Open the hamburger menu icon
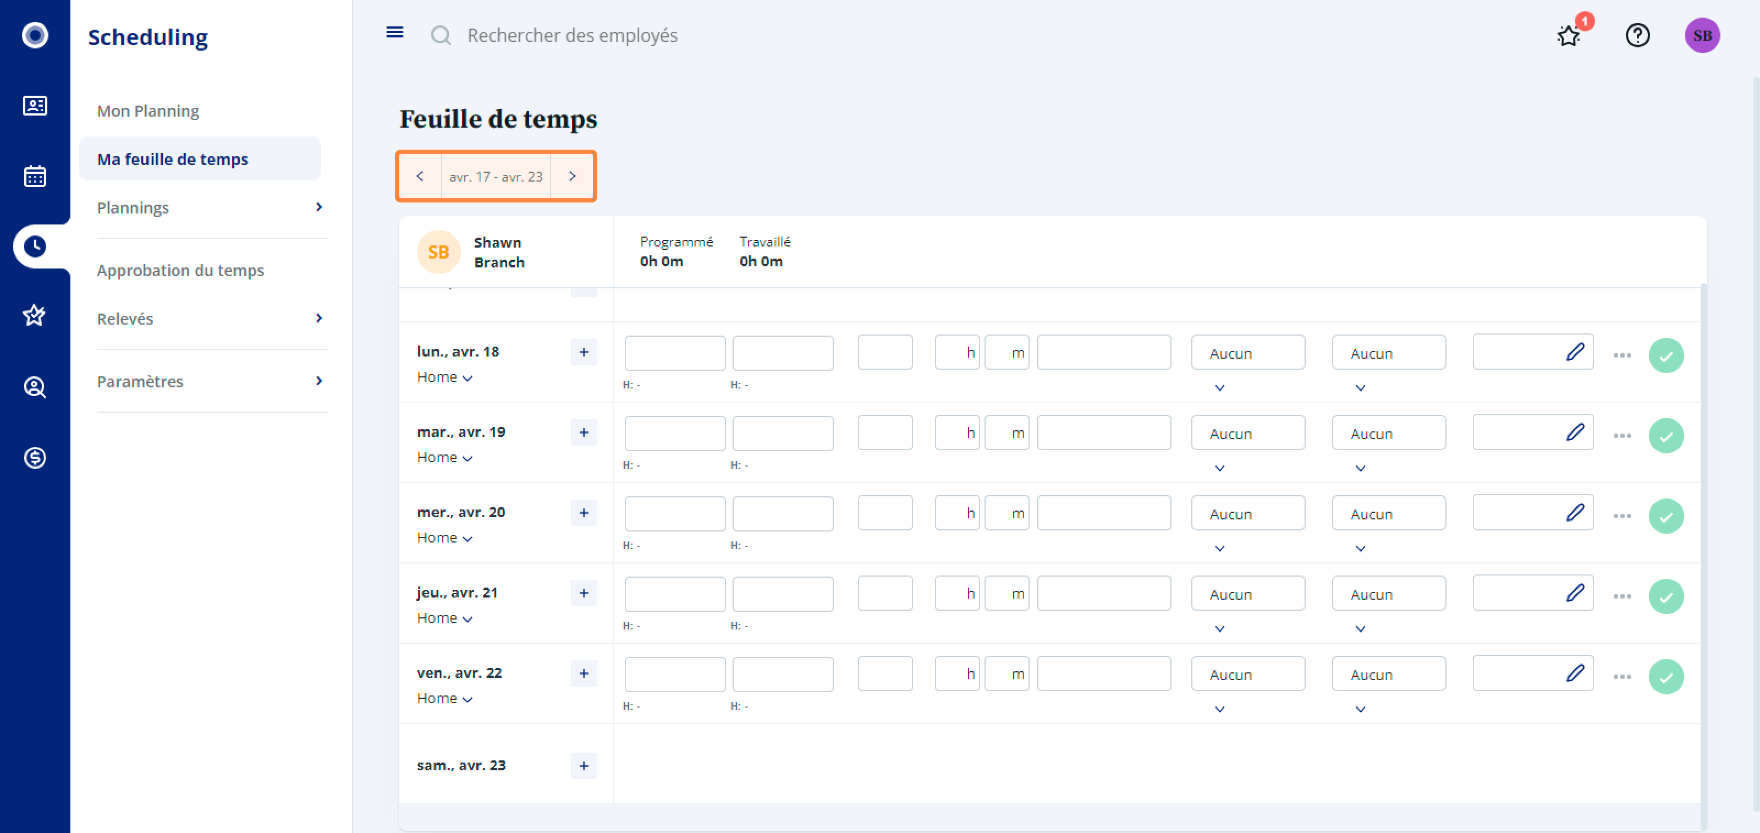 394,32
